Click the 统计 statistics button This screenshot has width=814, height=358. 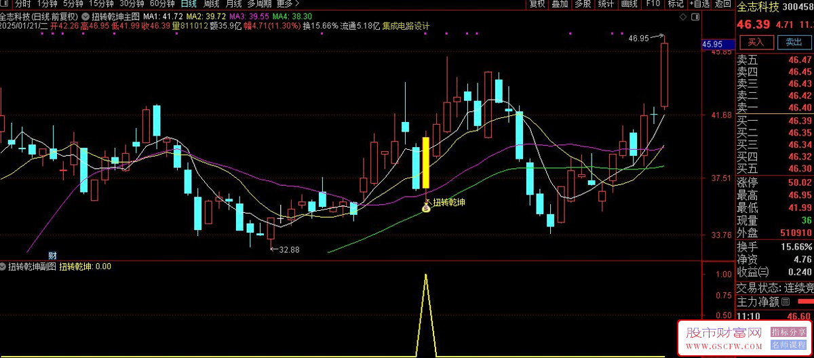(606, 4)
